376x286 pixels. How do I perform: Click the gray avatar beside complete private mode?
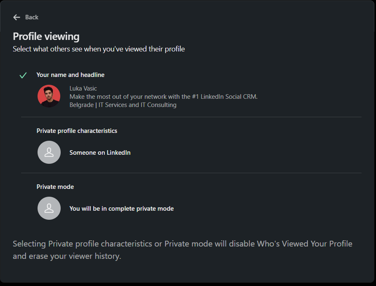(x=49, y=208)
